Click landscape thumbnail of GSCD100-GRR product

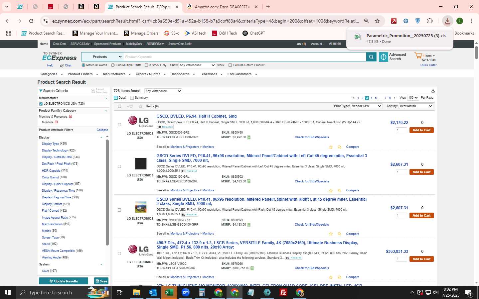[141, 207]
